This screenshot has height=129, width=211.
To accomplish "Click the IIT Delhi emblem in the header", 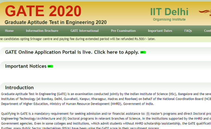I will pos(205,14).
